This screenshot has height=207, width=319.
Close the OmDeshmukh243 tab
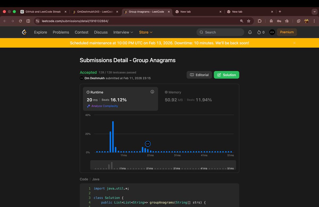click(117, 12)
